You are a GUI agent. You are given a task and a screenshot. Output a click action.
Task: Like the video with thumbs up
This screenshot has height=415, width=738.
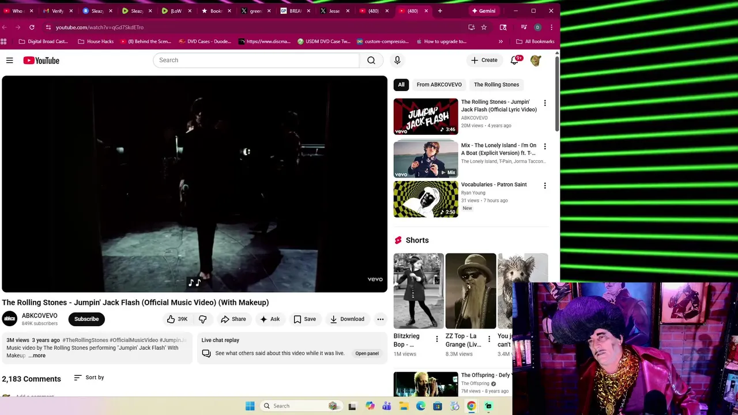coord(178,319)
